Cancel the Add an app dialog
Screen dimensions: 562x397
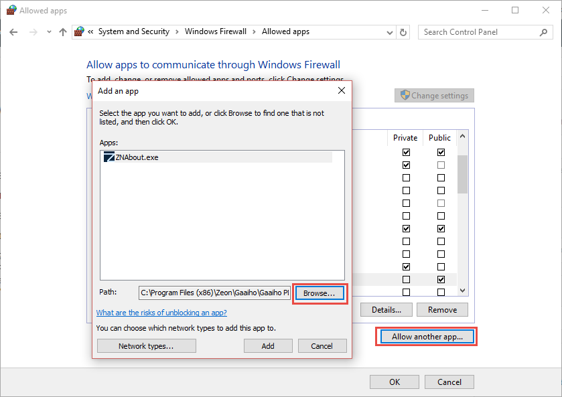(322, 345)
